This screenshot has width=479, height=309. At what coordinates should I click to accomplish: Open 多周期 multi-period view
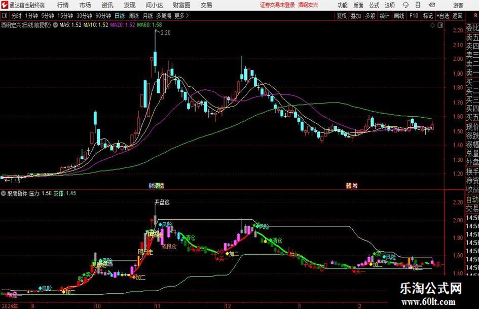coord(164,16)
